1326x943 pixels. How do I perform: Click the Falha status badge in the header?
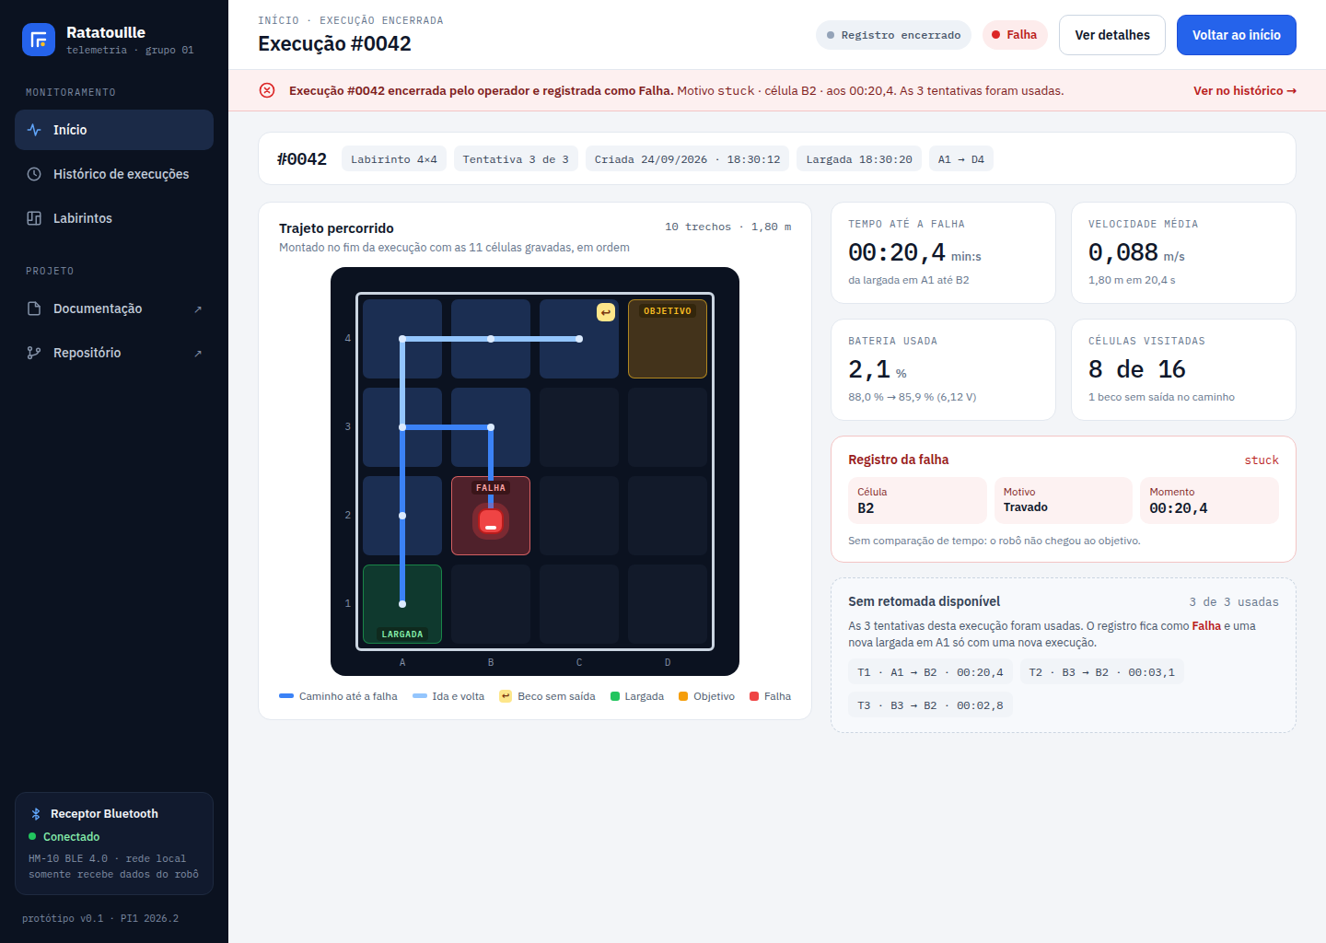(x=1015, y=35)
